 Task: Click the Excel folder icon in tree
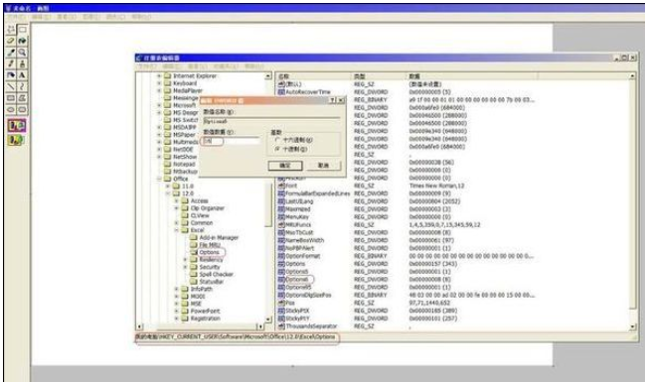(x=185, y=230)
